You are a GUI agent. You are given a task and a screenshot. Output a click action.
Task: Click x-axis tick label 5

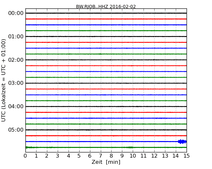(x=79, y=156)
